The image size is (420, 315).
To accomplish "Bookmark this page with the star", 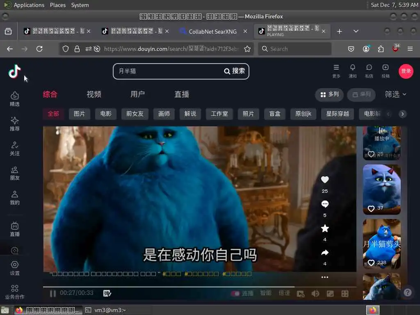I will [247, 49].
